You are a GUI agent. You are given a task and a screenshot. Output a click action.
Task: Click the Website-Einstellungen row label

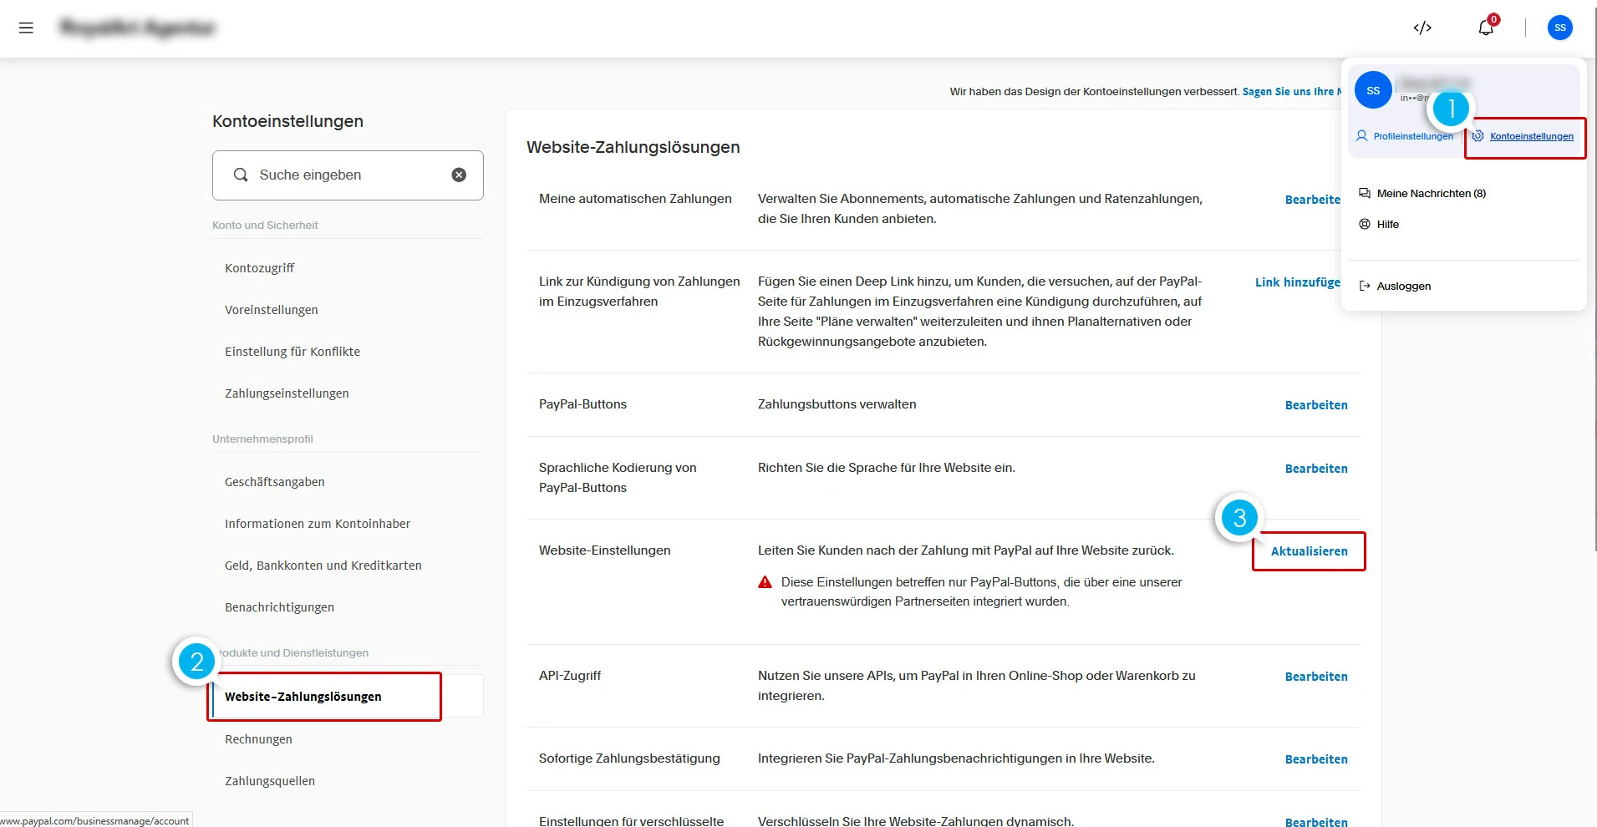click(605, 550)
